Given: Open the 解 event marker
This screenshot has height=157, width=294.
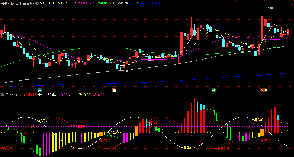Looking at the screenshot, I should (x=40, y=90).
